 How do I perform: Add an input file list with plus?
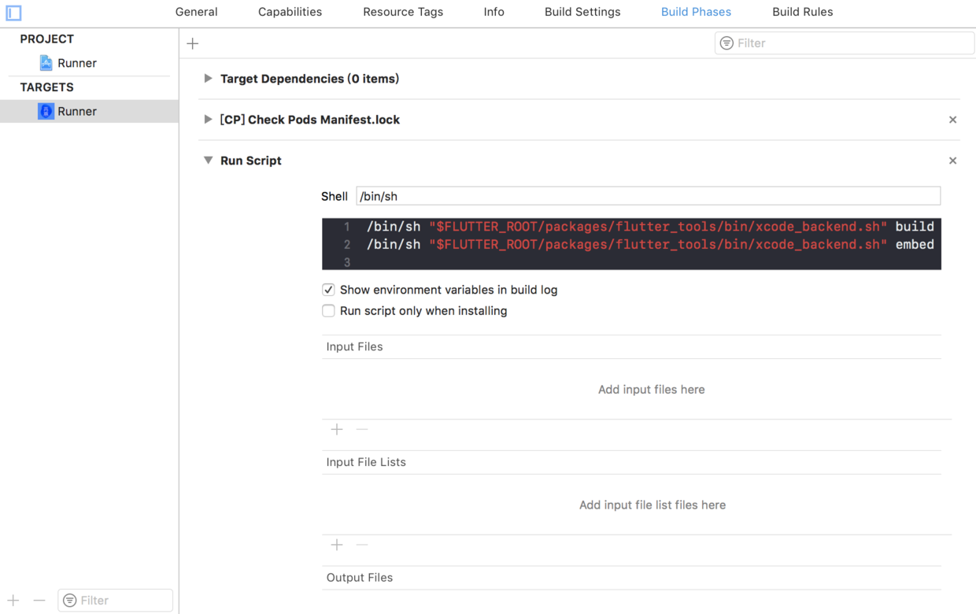[337, 545]
